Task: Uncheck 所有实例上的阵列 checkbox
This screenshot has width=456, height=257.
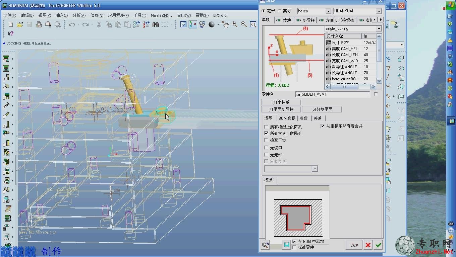Action: point(267,134)
